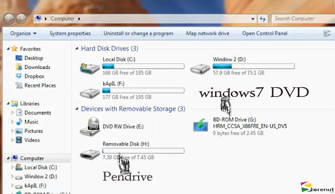
Task: Click the DVD RW Drive (E:) label
Action: click(123, 127)
